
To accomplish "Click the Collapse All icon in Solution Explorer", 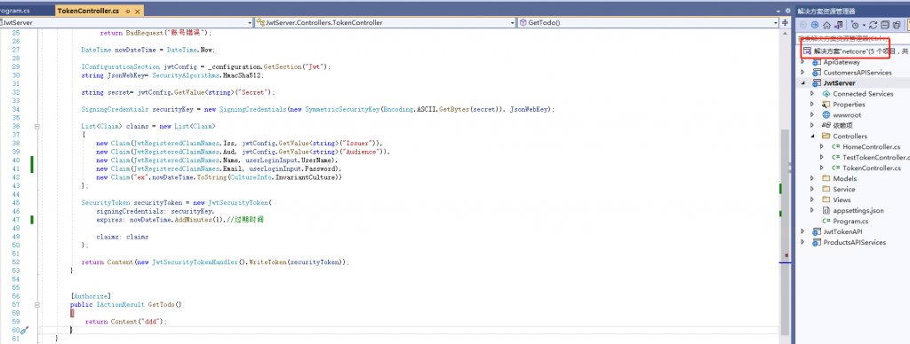I will point(885,25).
